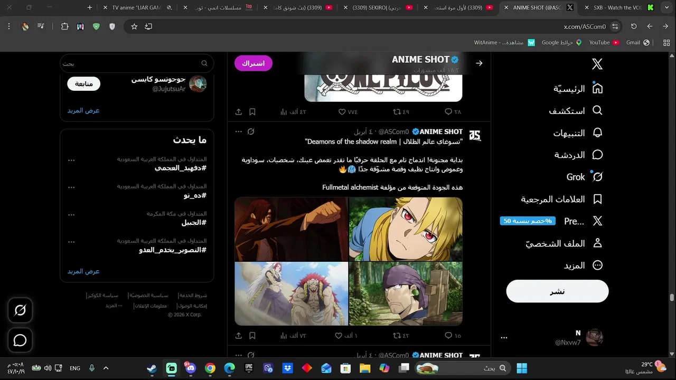
Task: Open Steam from the taskbar
Action: point(152,368)
